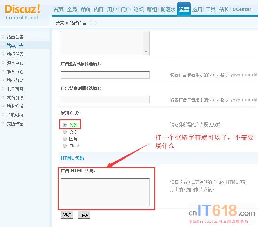The image size is (258, 227).
Task: Open 站长推荐 in the sidebar
Action: (15, 106)
